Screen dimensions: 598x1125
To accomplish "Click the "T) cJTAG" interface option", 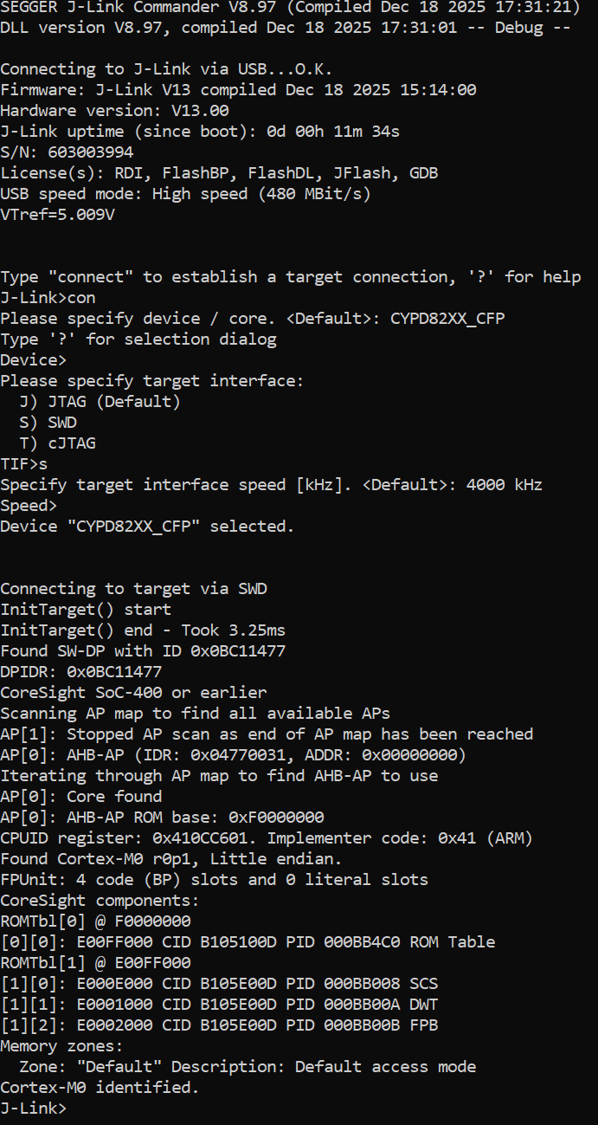I will pyautogui.click(x=57, y=443).
